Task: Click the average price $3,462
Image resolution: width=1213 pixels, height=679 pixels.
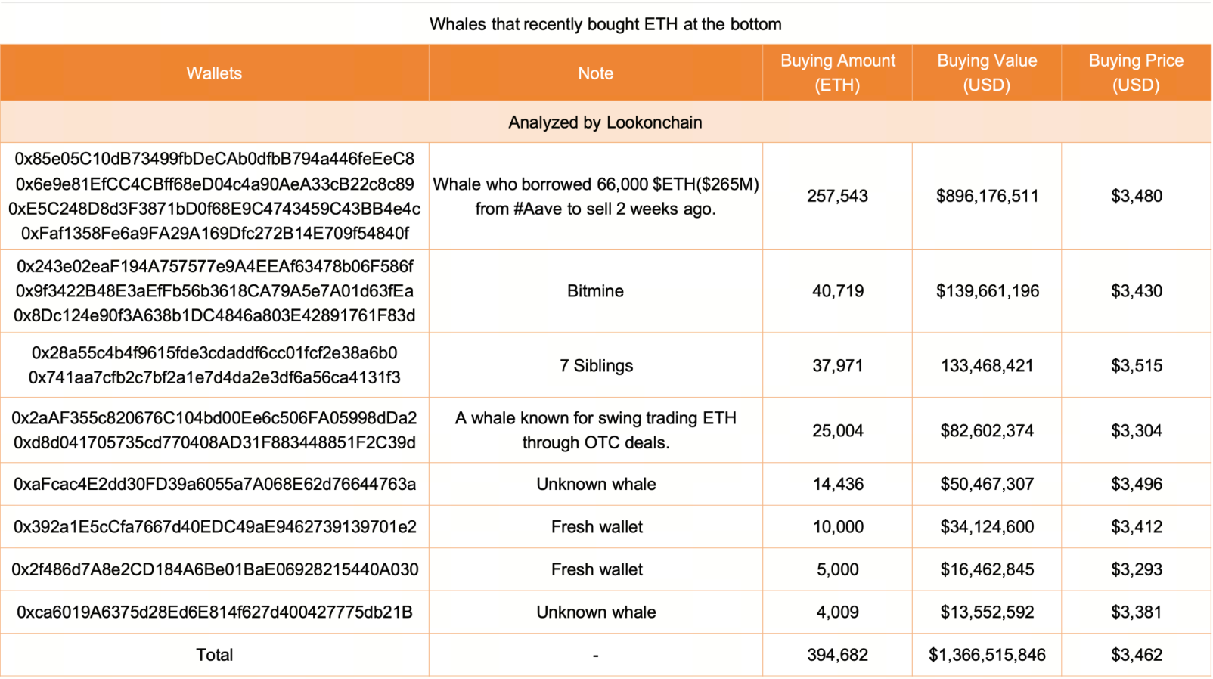Action: 1137,656
